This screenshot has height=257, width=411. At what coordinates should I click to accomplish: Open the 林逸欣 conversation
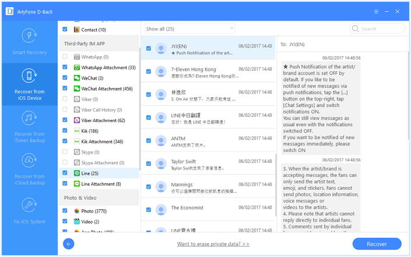click(x=208, y=95)
